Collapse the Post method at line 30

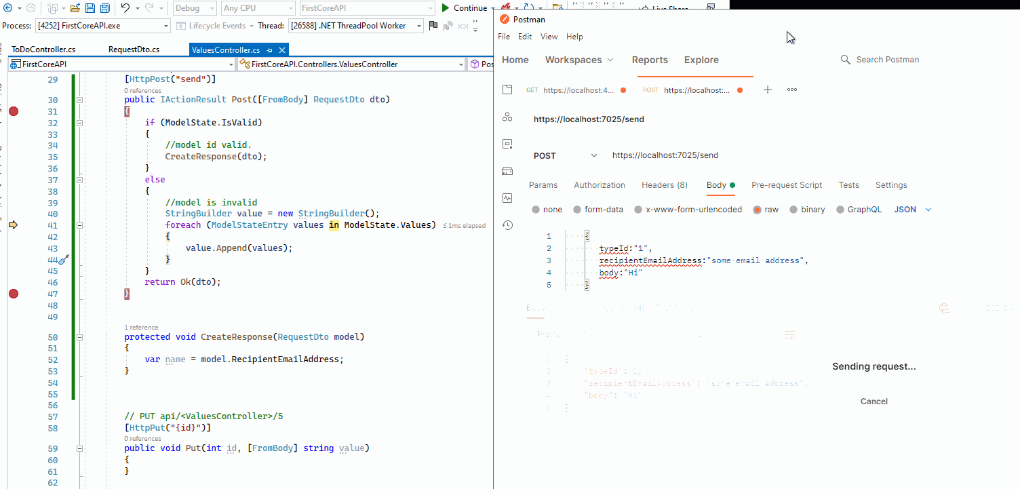(x=80, y=100)
